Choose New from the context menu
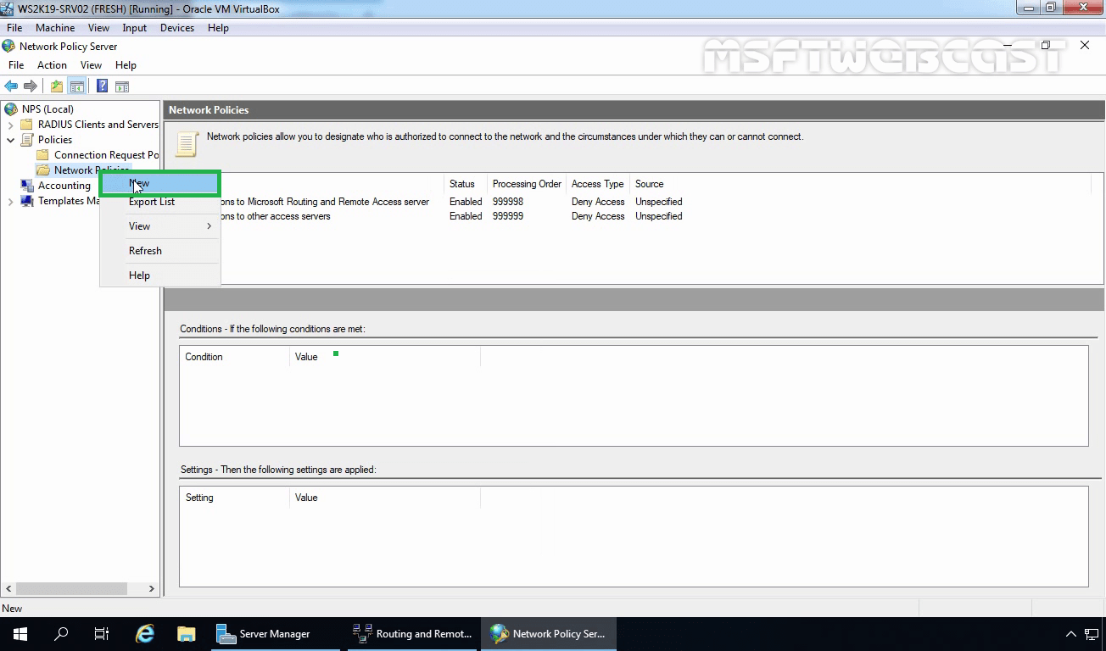This screenshot has width=1106, height=651. pos(160,183)
